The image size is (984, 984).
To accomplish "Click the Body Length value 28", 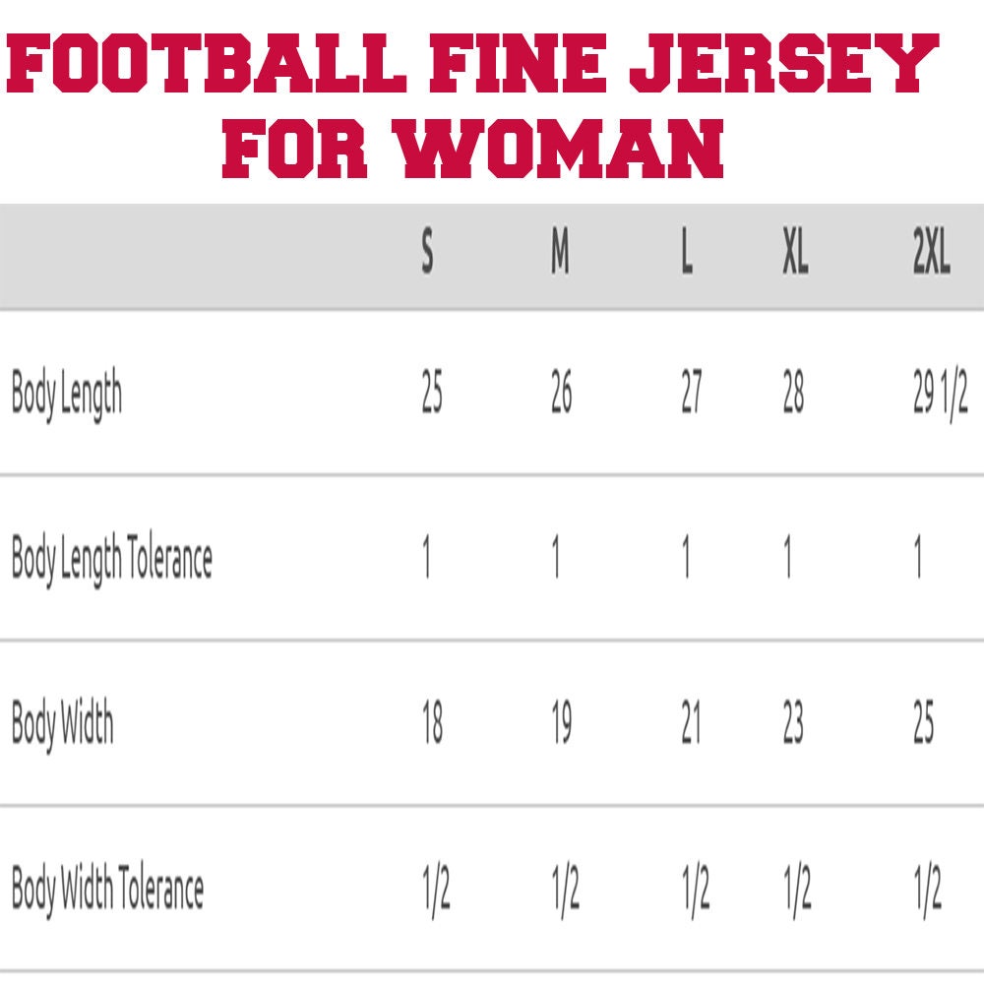I will click(793, 392).
